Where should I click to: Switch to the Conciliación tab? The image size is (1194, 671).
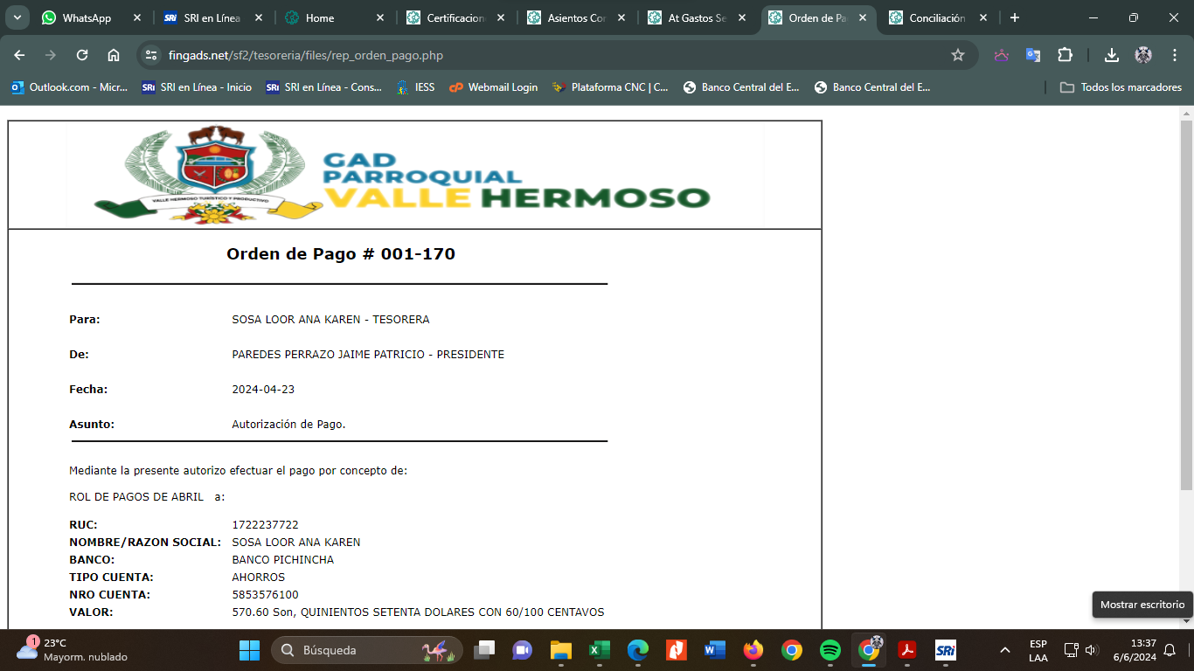coord(936,17)
